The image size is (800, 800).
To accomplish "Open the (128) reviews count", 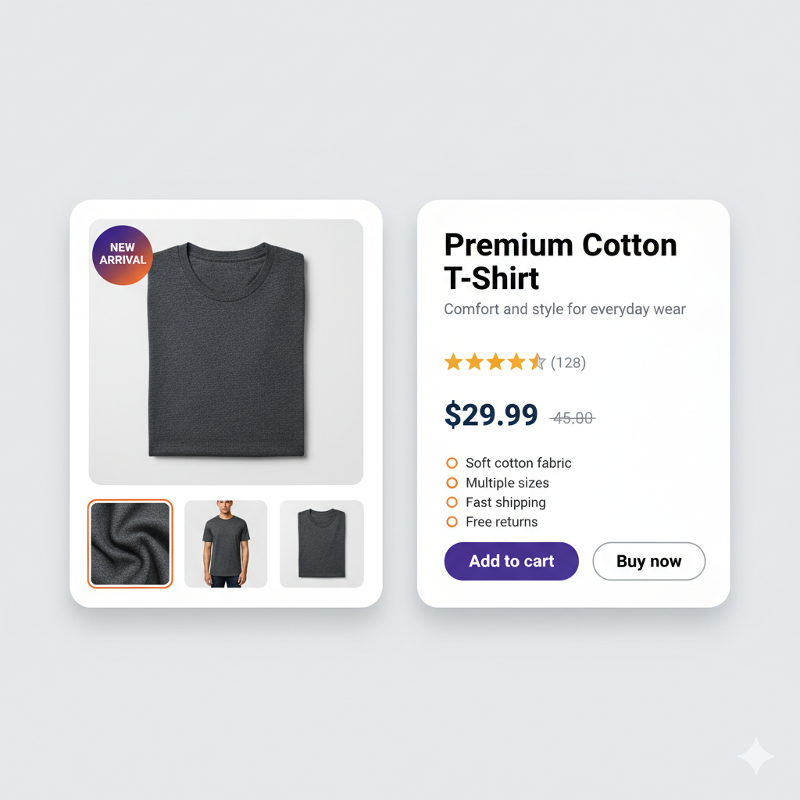I will [x=568, y=362].
